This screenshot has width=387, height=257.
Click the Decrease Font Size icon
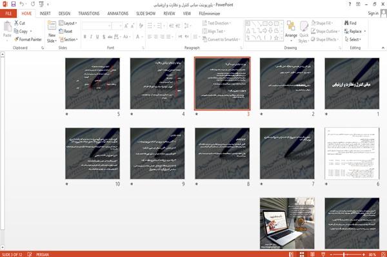(132, 26)
